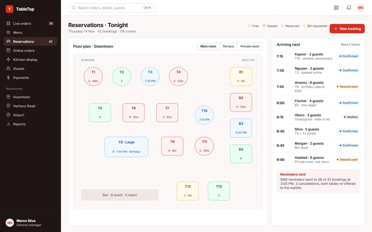This screenshot has height=232, width=372.
Task: Click the Harbour Road pin icon
Action: [x=8, y=106]
